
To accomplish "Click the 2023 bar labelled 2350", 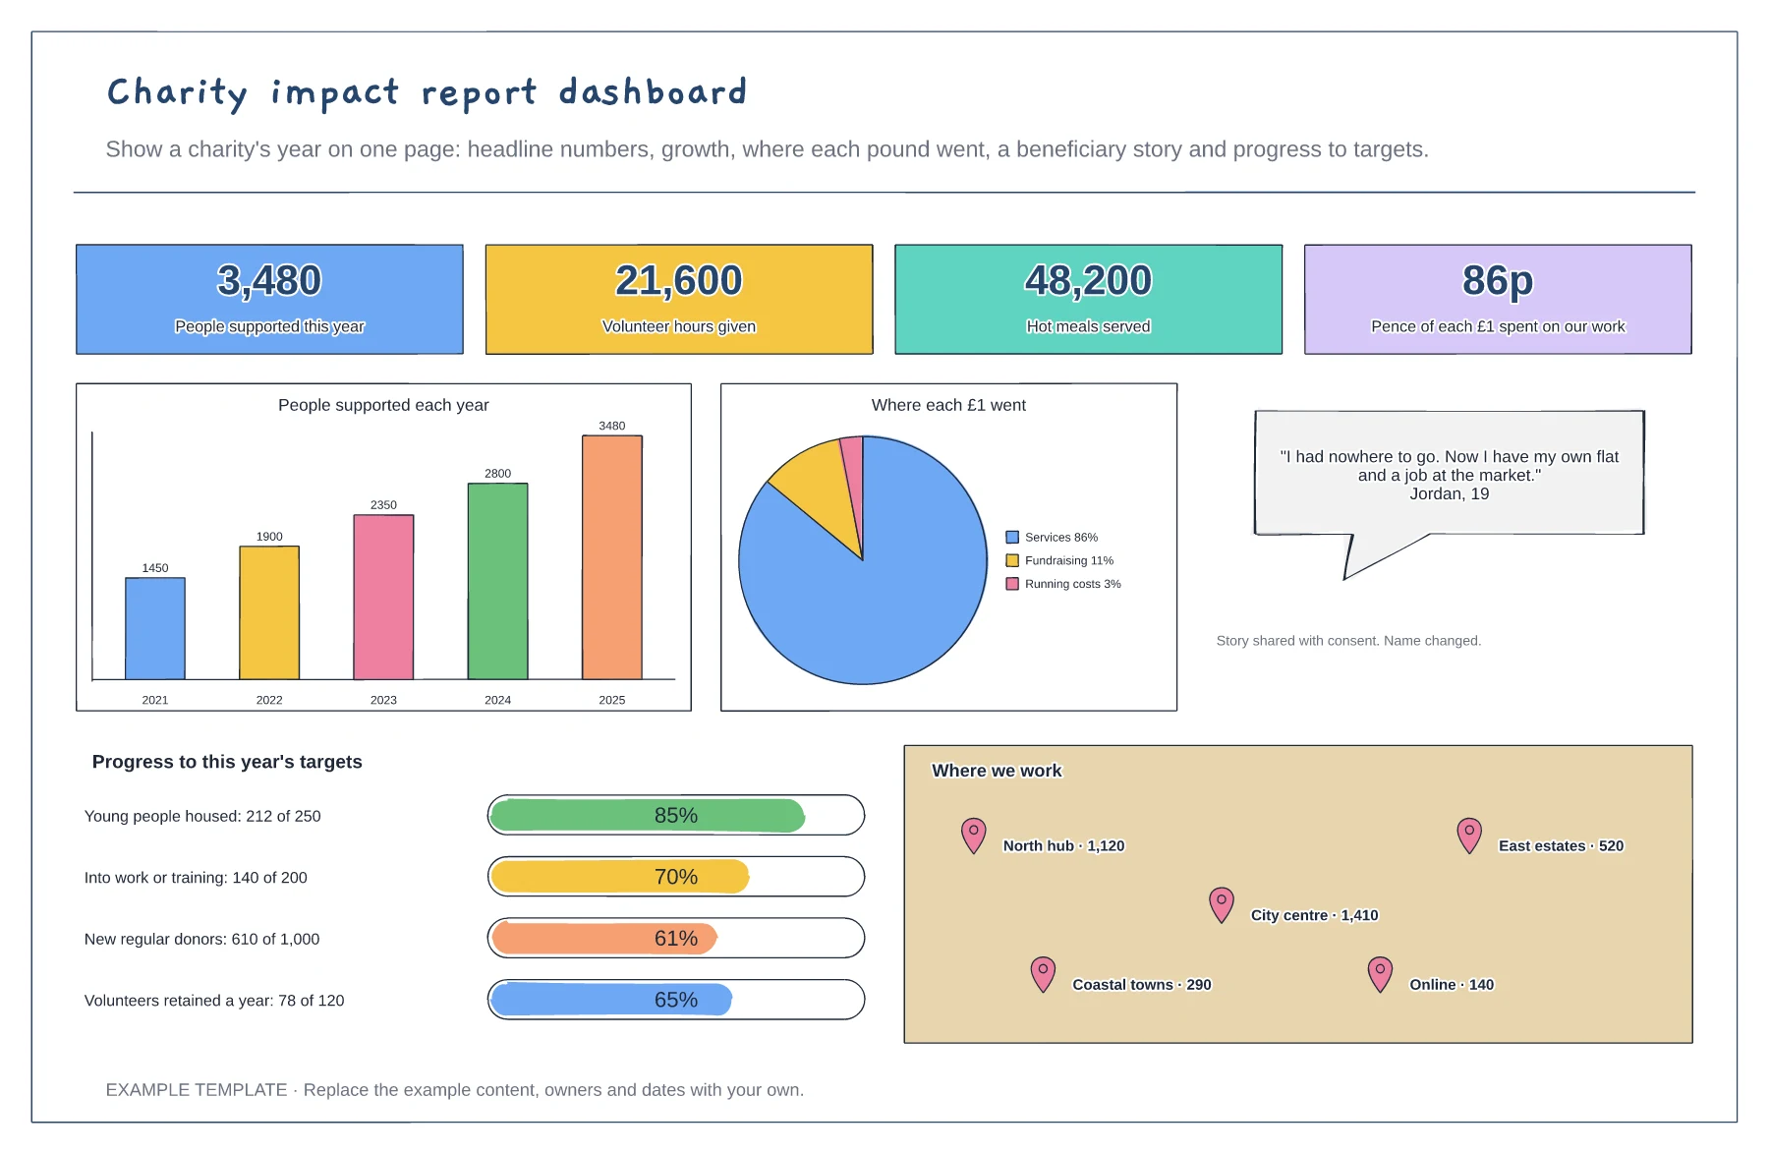I will click(383, 597).
